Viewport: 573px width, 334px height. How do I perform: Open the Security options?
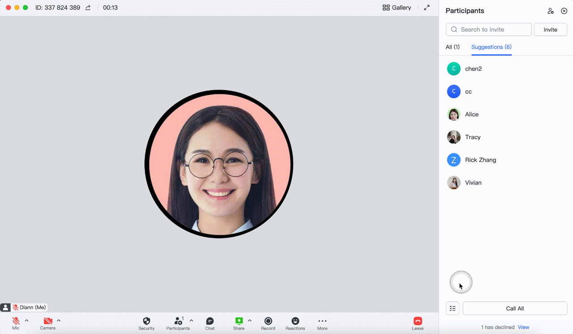(x=146, y=321)
